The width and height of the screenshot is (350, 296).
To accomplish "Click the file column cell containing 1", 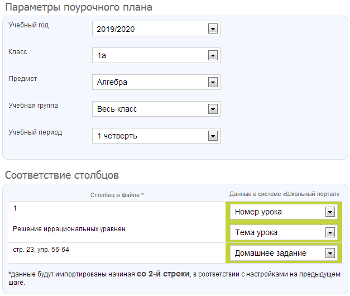I will (15, 208).
